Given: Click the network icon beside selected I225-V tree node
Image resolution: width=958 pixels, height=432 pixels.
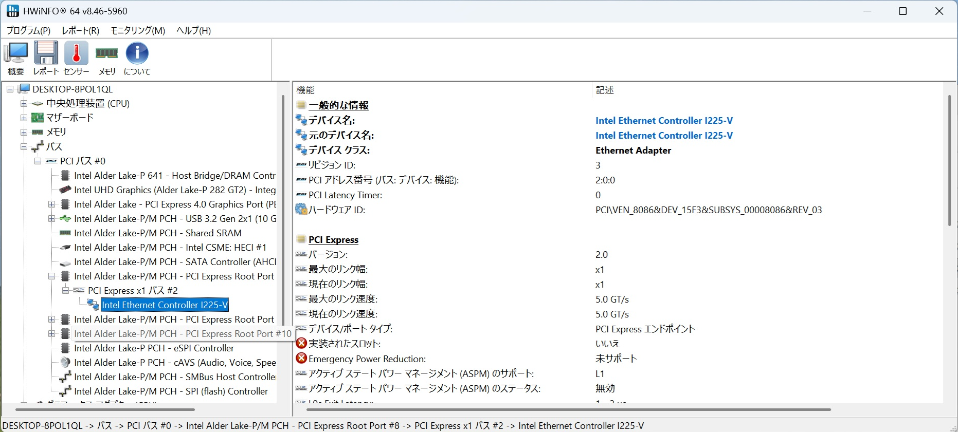Looking at the screenshot, I should pyautogui.click(x=93, y=305).
